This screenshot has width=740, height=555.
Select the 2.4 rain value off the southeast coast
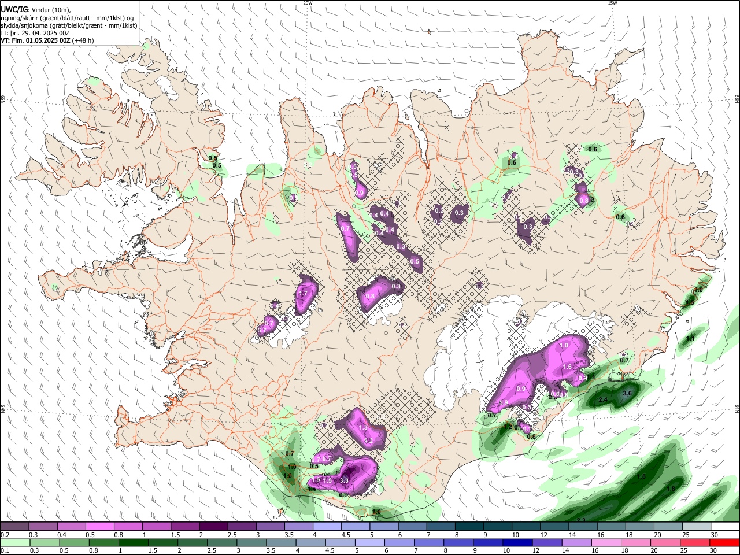coord(603,400)
